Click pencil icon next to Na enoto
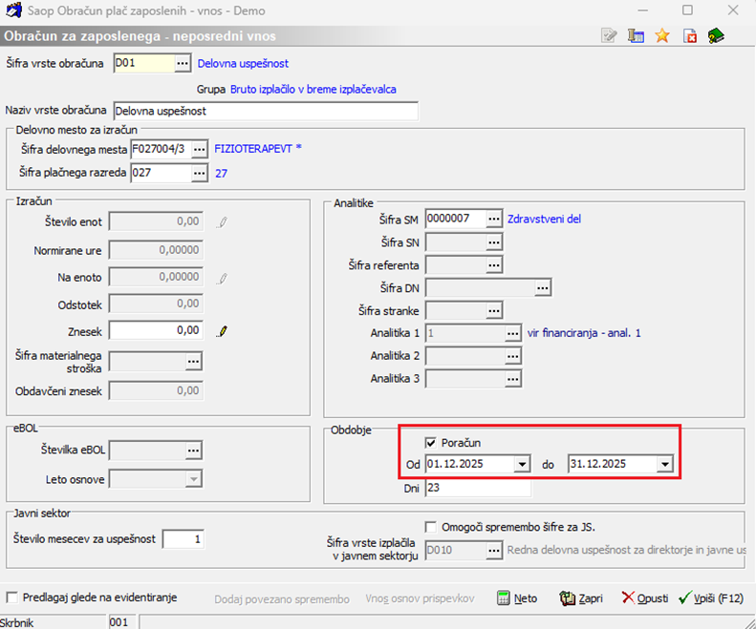This screenshot has height=629, width=756. pyautogui.click(x=222, y=278)
